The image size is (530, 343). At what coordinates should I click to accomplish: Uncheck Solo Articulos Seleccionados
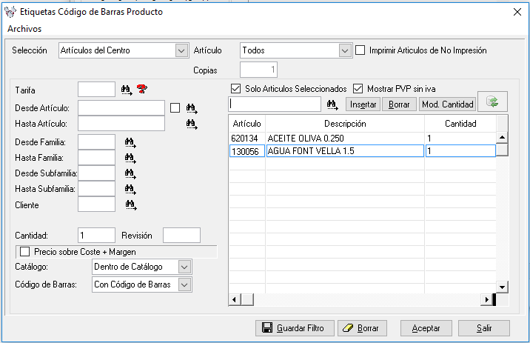235,89
